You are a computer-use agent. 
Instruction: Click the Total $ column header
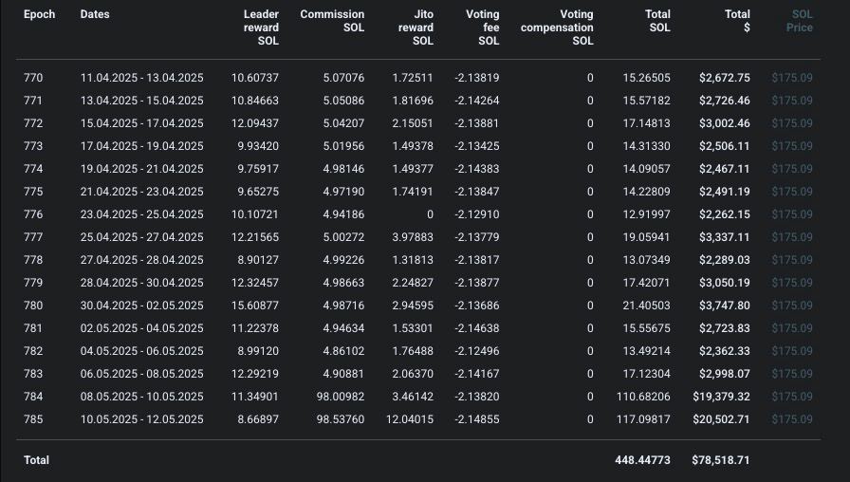[737, 21]
